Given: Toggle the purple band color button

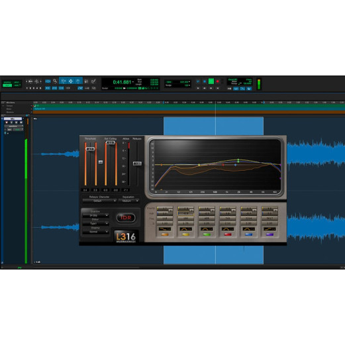Looking at the screenshot, I should (x=270, y=234).
